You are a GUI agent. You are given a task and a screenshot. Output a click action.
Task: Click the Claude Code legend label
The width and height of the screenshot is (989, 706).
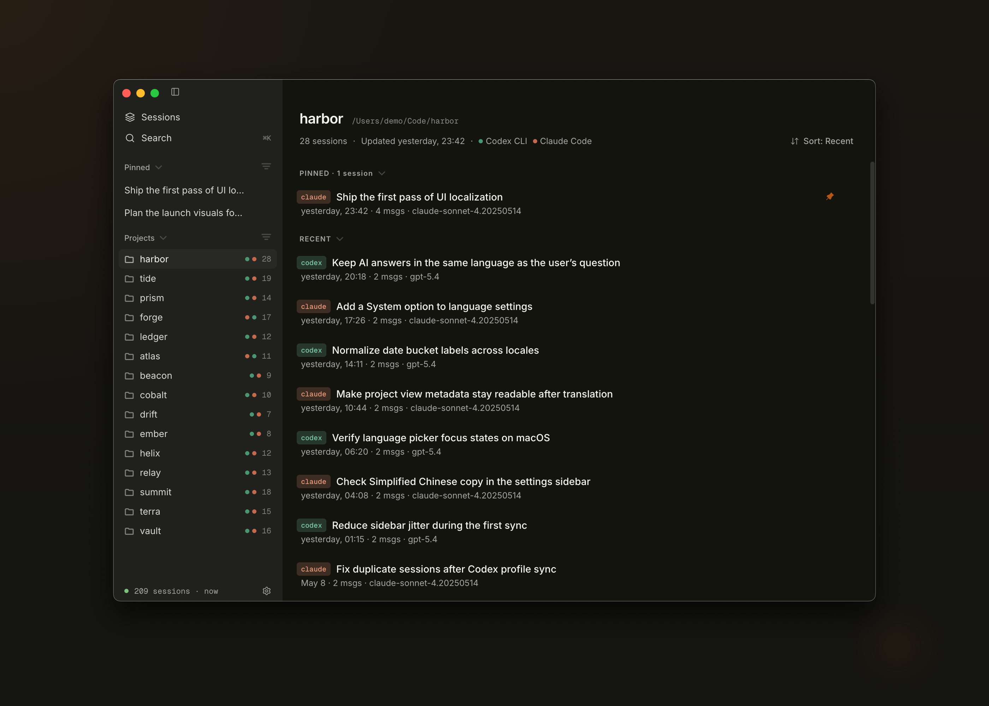(x=565, y=141)
